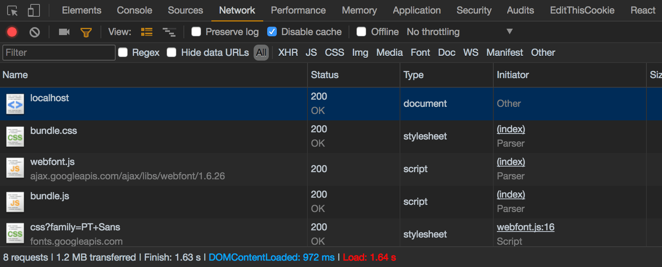This screenshot has height=267, width=662.
Task: Click the DOMContentLoaded: 972 ms status text
Action: (272, 257)
